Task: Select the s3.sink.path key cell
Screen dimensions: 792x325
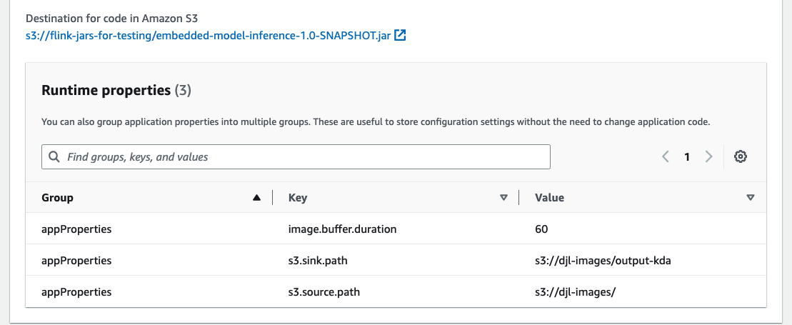Action: pyautogui.click(x=318, y=261)
